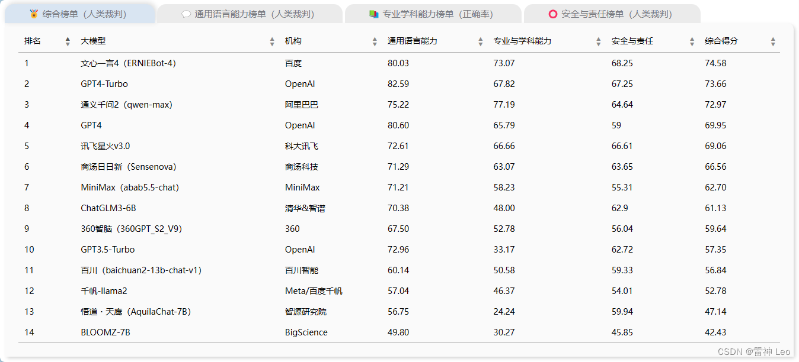Click the 60.14 language ability score
Image resolution: width=799 pixels, height=362 pixels.
pos(398,270)
